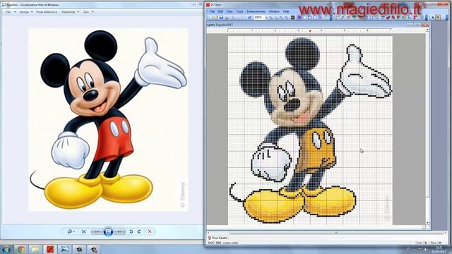
Task: Click the Save floppy disk icon in PCStitch
Action: tap(221, 18)
